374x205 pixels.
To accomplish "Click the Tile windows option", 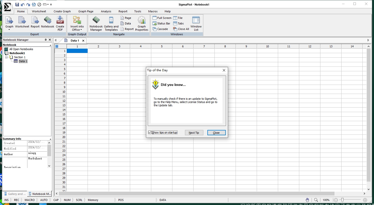I will pos(178,18).
